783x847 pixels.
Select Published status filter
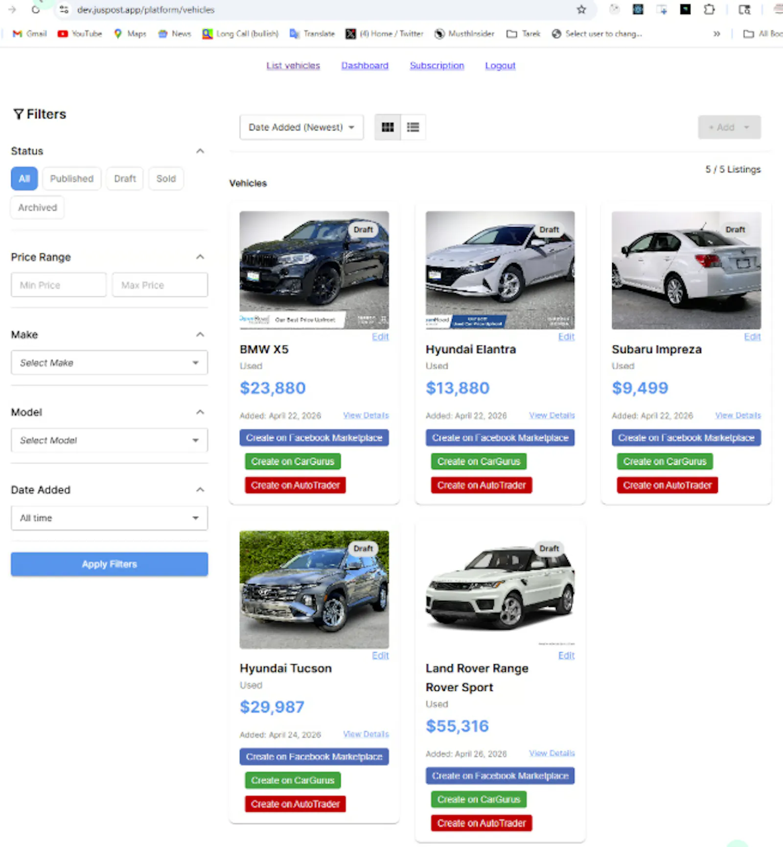[x=71, y=179]
